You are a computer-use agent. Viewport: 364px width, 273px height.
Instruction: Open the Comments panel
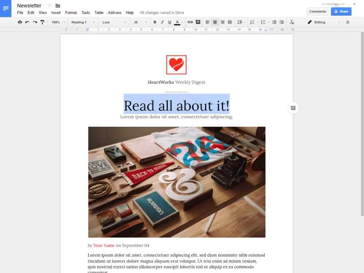pyautogui.click(x=318, y=11)
